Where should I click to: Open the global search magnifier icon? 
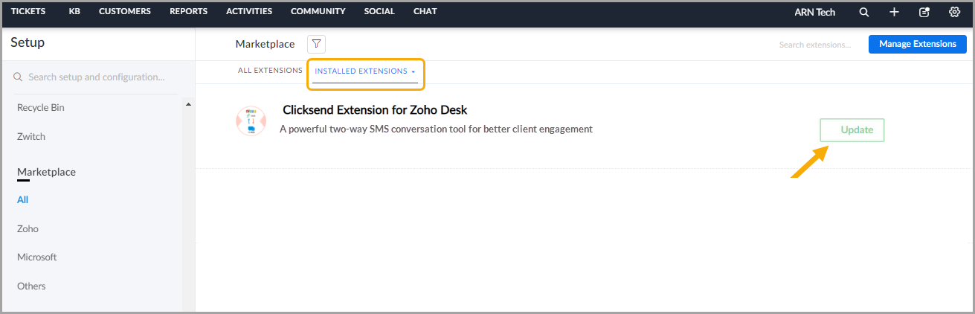point(863,12)
